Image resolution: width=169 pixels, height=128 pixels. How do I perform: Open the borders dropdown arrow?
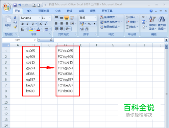point(26,29)
